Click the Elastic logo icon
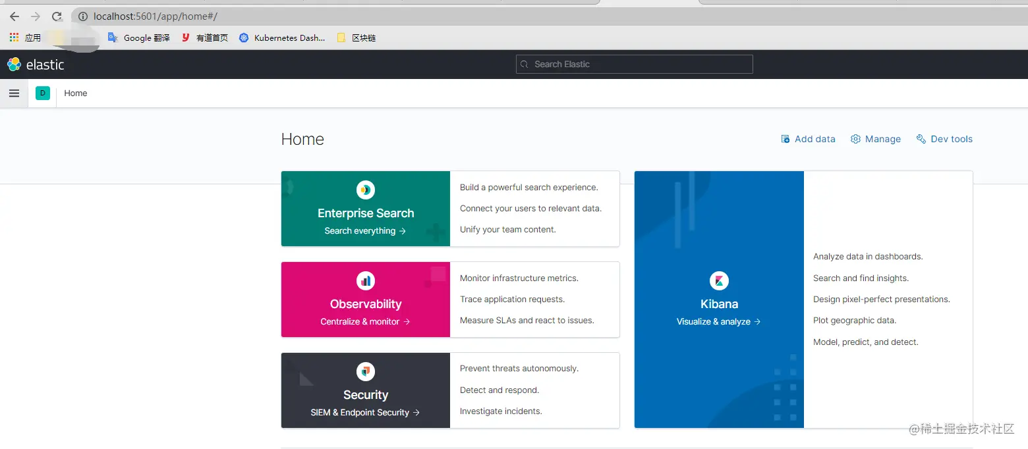1028x449 pixels. [x=14, y=64]
